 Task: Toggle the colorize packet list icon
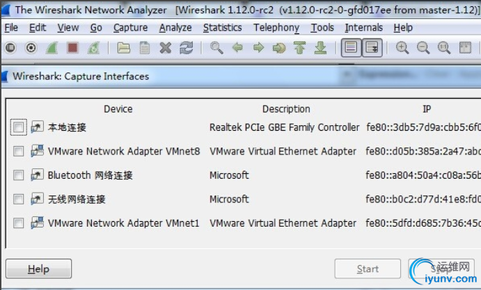pyautogui.click(x=352, y=48)
